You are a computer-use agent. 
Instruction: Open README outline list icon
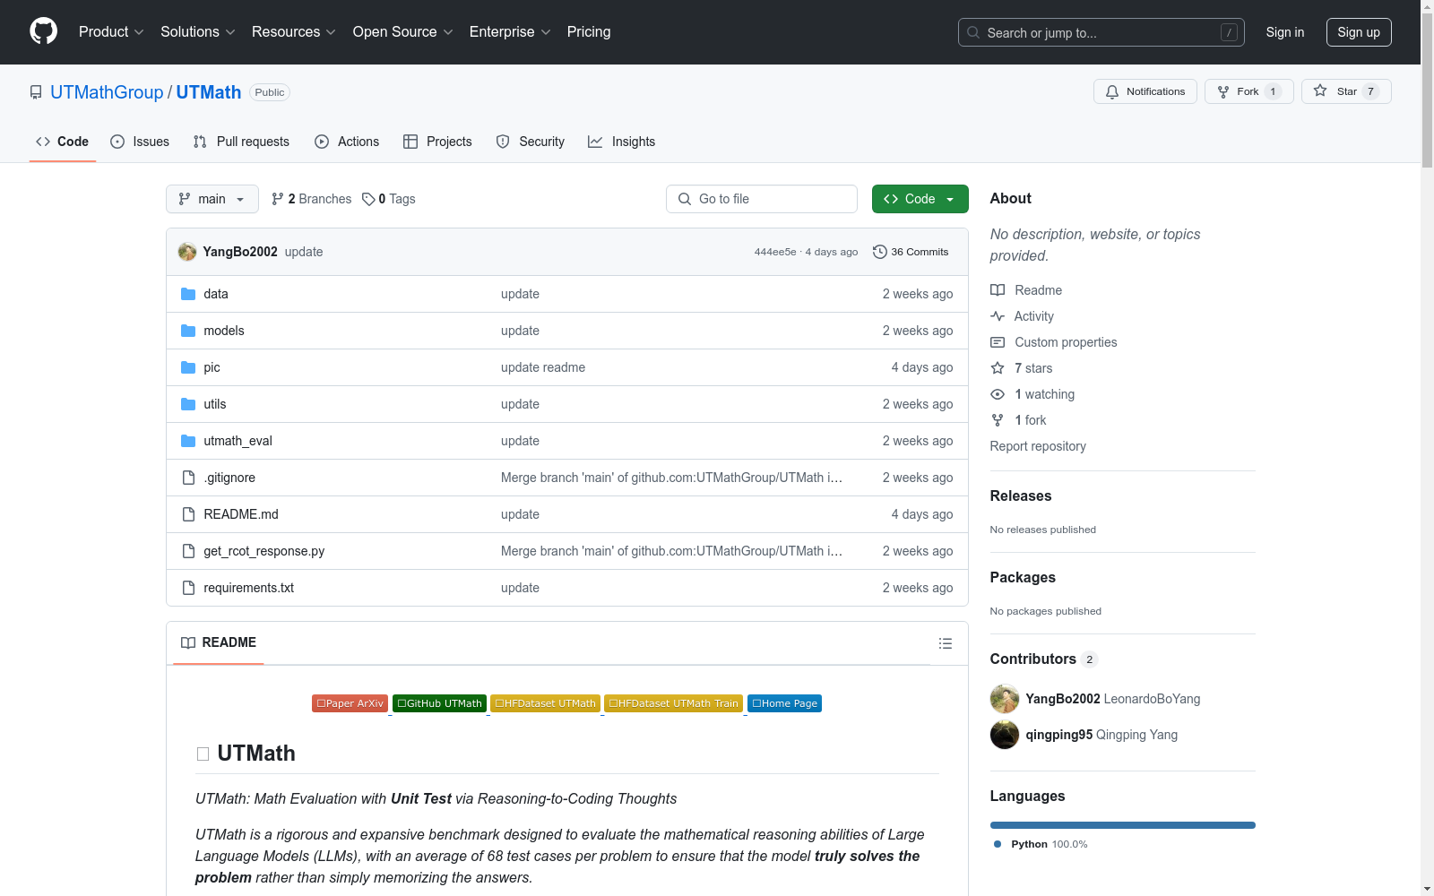coord(946,643)
